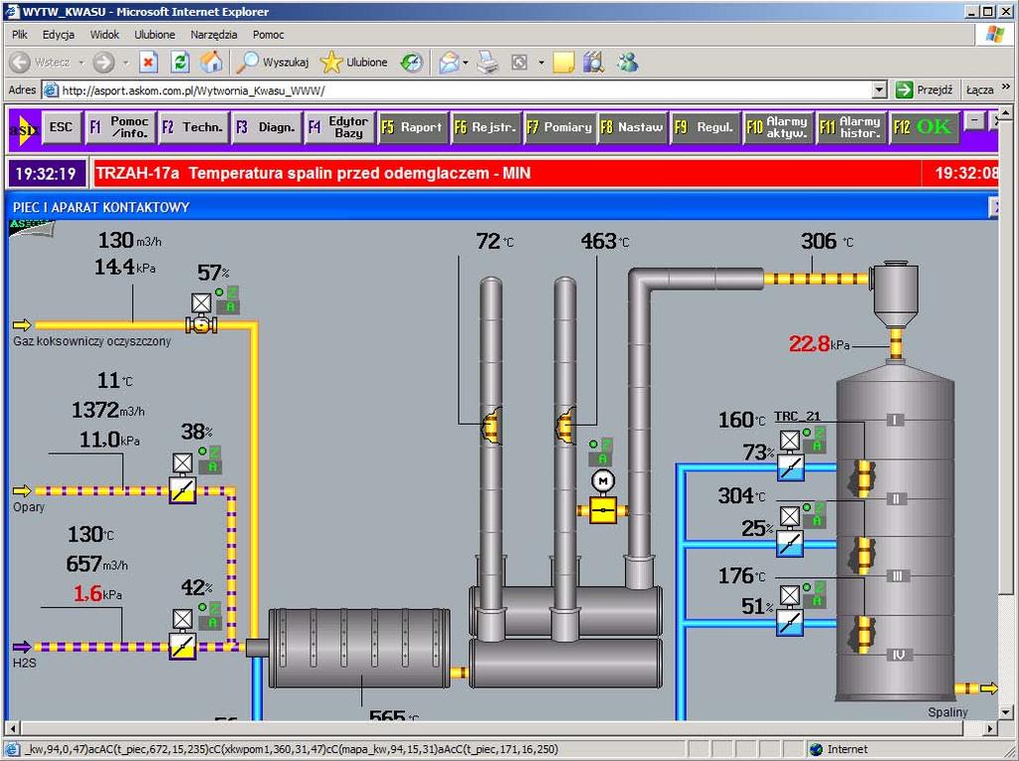Click the IE Forward arrow icon

point(103,63)
